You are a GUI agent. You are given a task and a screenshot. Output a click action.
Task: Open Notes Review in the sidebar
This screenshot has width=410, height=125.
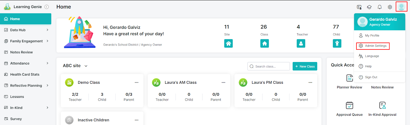(x=22, y=52)
